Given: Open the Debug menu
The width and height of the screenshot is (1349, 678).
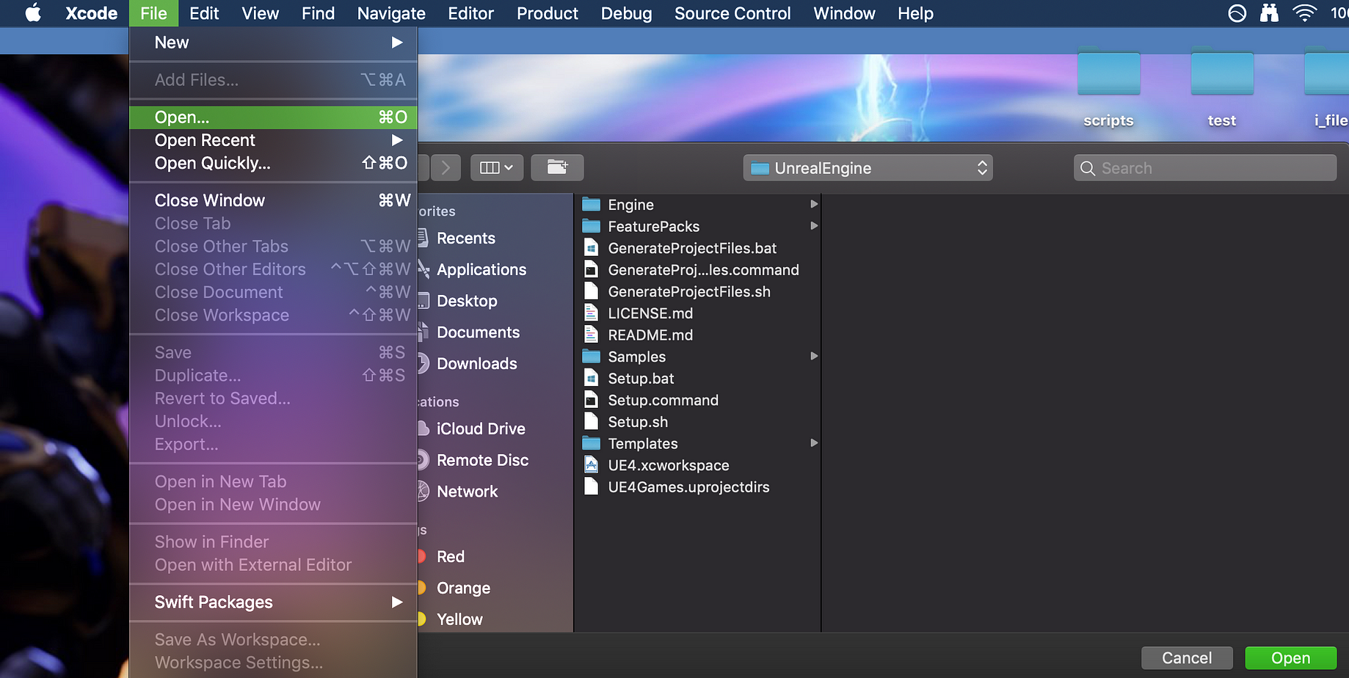Looking at the screenshot, I should (626, 13).
